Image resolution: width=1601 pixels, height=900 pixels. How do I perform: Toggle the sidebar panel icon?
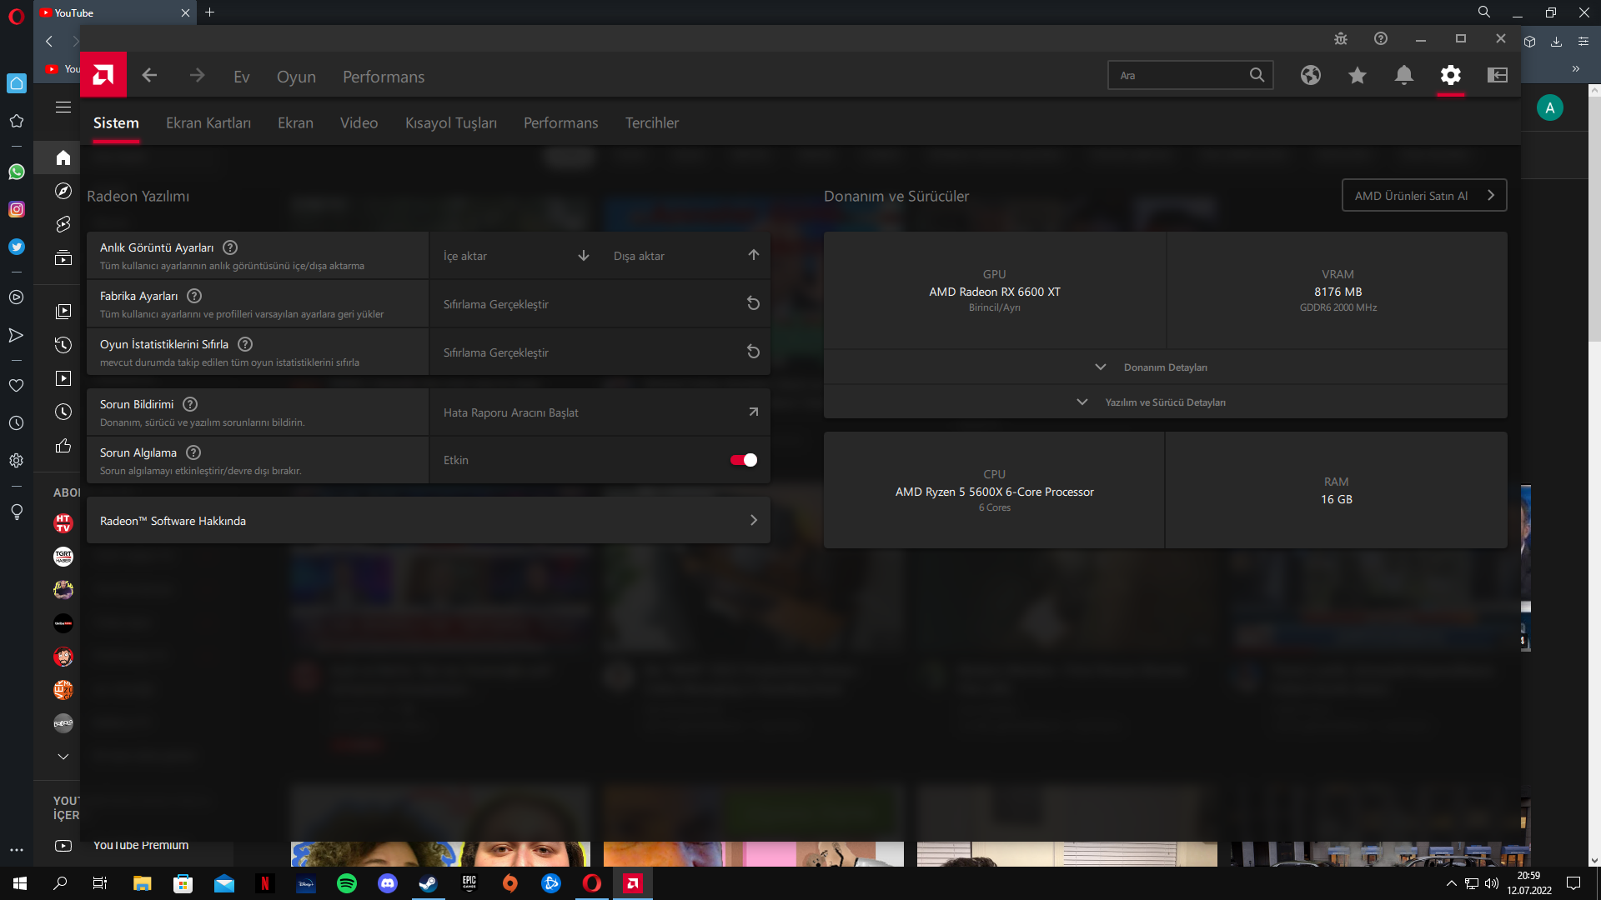tap(1498, 76)
